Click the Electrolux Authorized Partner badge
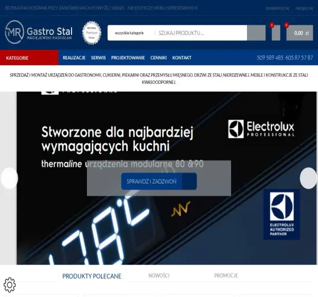Image resolution: width=318 pixels, height=297 pixels. (281, 214)
